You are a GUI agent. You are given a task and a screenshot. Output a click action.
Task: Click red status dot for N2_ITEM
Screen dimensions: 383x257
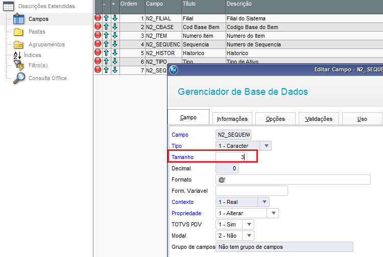pyautogui.click(x=98, y=35)
